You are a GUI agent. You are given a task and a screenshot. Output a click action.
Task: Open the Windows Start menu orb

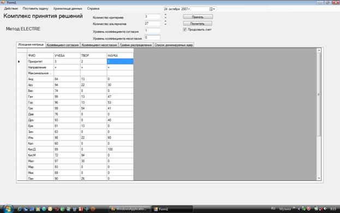pos(8,209)
